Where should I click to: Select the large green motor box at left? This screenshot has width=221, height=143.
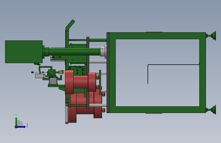pyautogui.click(x=24, y=52)
